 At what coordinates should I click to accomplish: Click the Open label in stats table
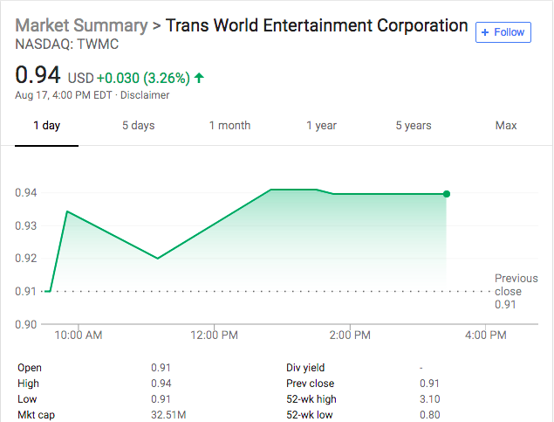[x=30, y=368]
